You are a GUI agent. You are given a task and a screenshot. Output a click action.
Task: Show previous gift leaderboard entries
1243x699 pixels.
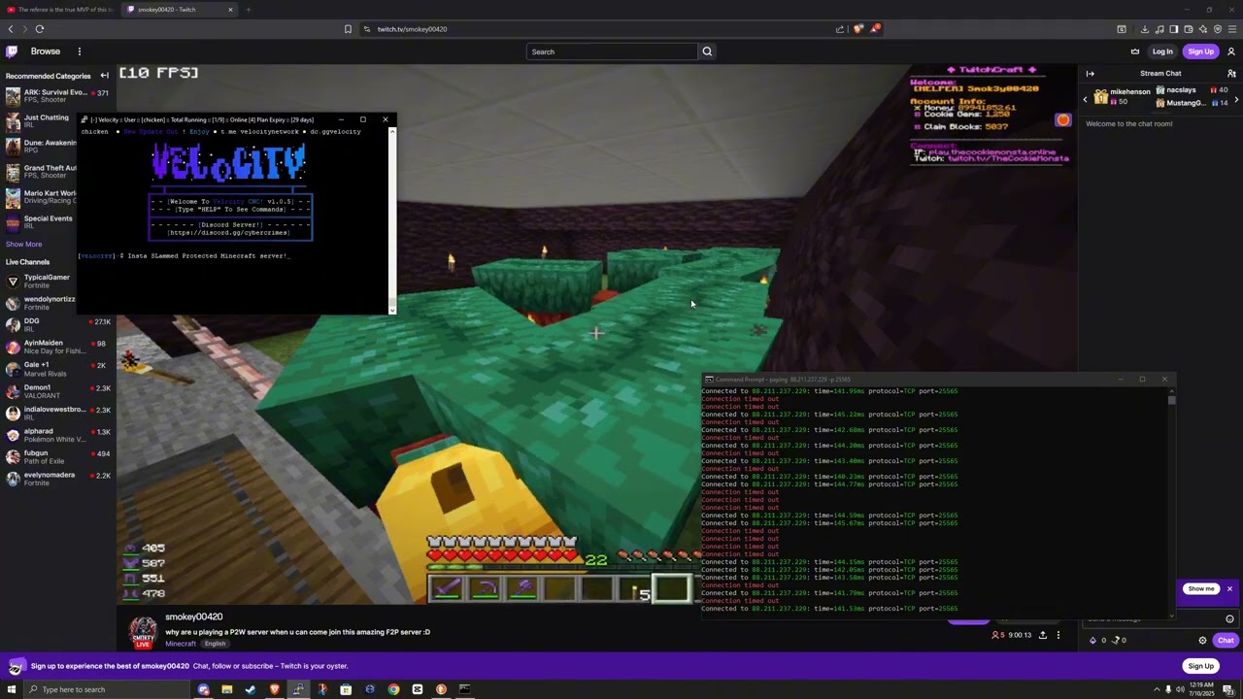(x=1086, y=99)
